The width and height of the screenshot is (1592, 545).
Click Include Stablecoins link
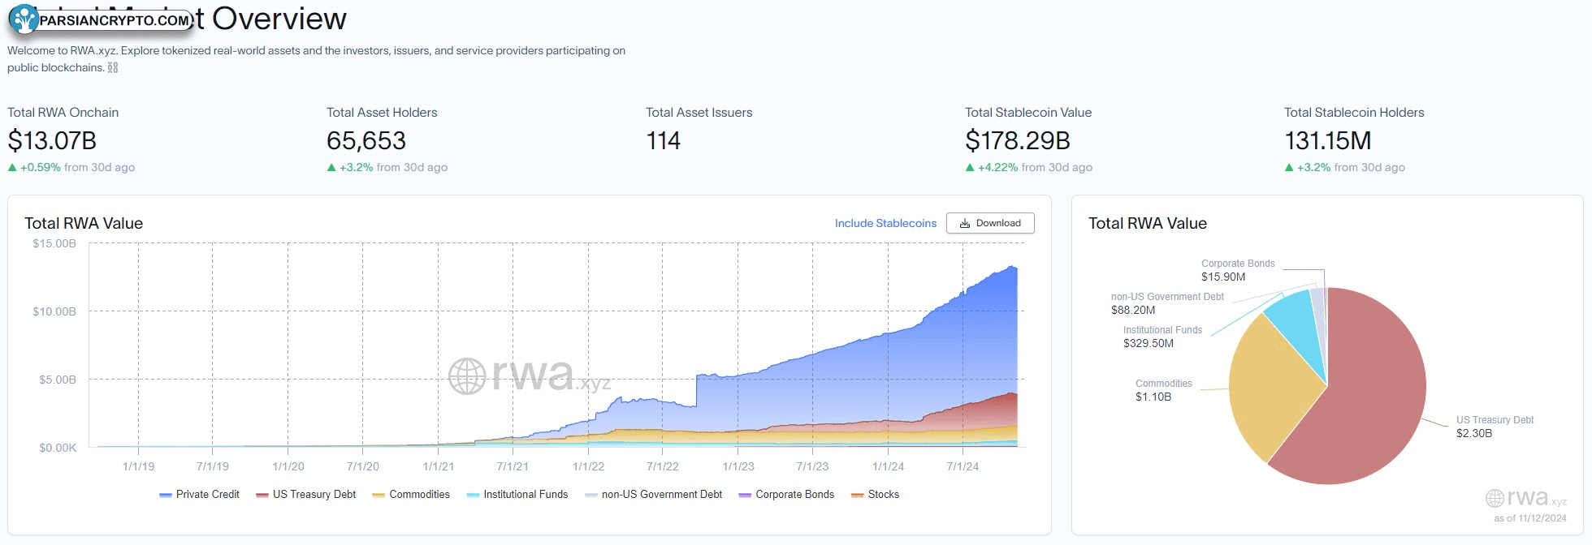pyautogui.click(x=885, y=223)
